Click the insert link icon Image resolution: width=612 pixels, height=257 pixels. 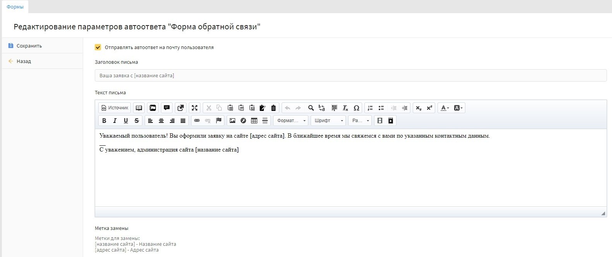[197, 121]
